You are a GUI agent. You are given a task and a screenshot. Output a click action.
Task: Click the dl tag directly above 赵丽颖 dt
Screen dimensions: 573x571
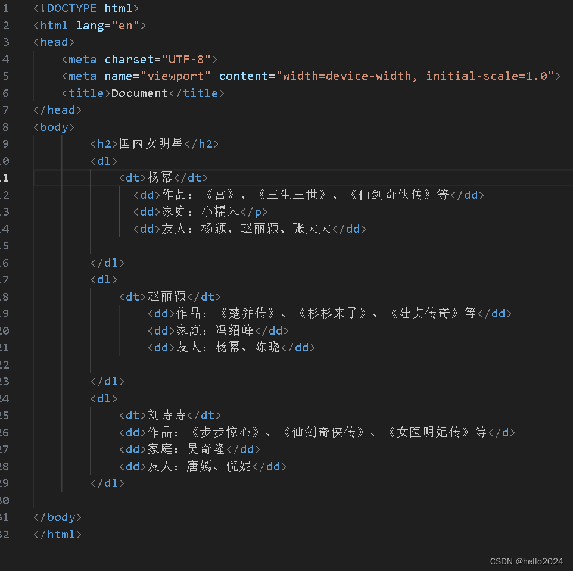(x=104, y=280)
